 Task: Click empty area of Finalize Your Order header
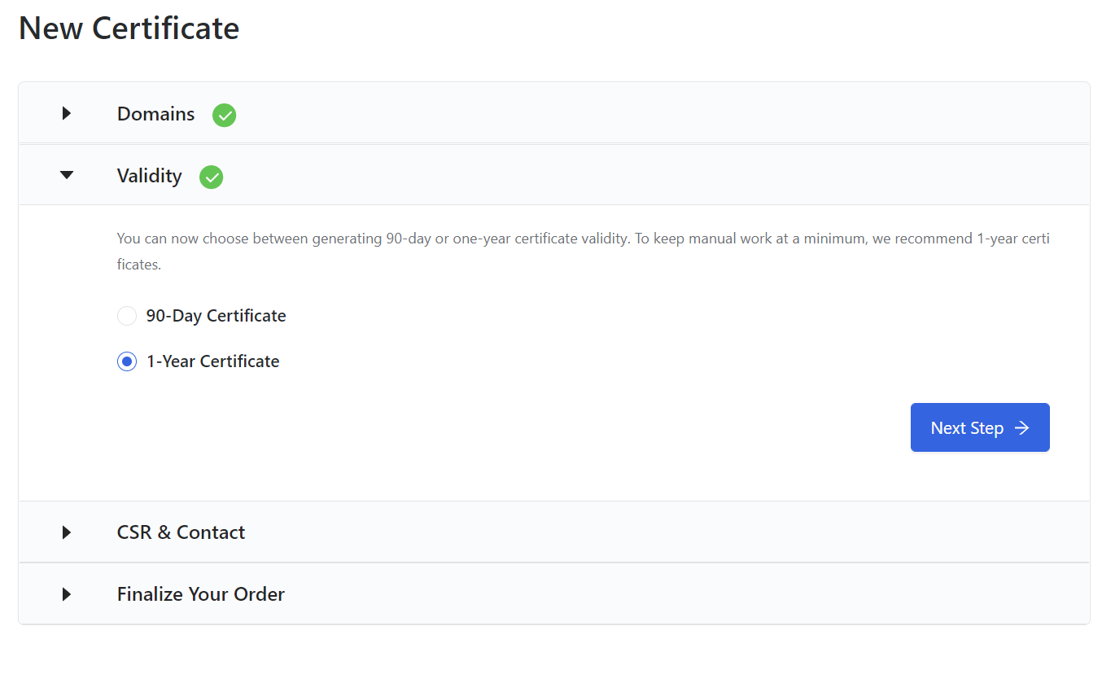[x=651, y=594]
